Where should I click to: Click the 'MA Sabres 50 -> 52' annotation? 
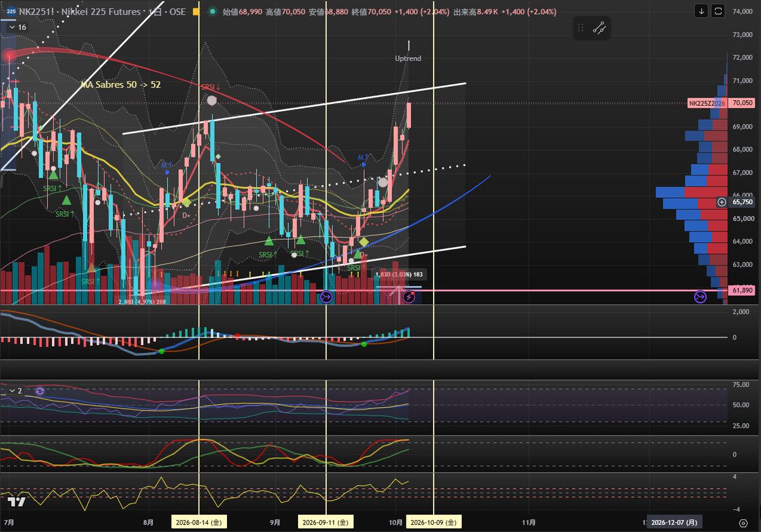(121, 84)
